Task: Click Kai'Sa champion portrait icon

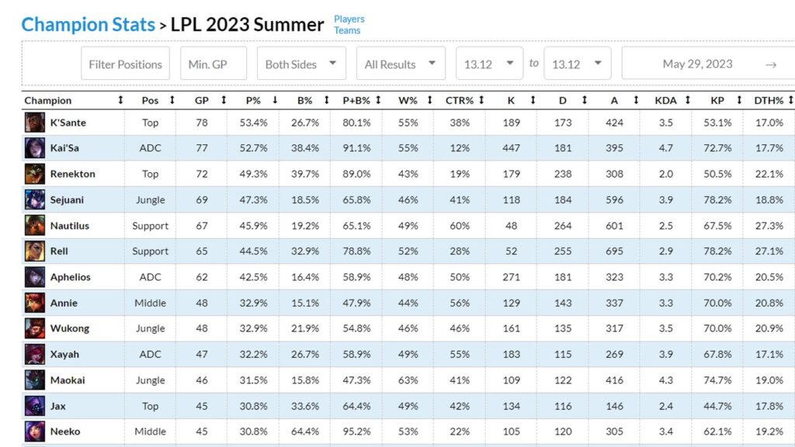Action: [34, 148]
